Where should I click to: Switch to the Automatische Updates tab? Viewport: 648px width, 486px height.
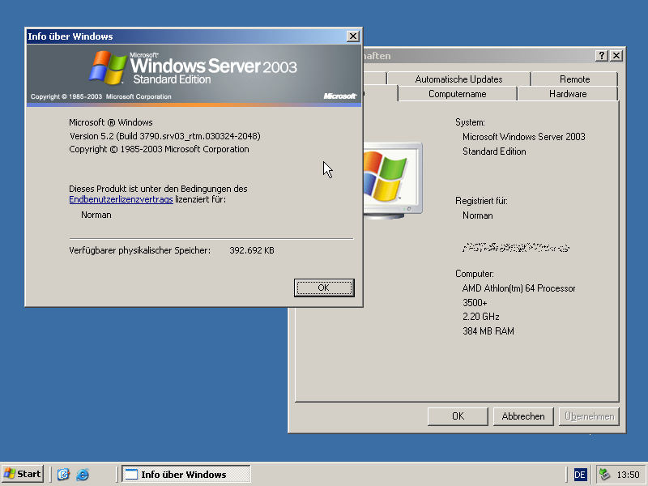pyautogui.click(x=458, y=79)
